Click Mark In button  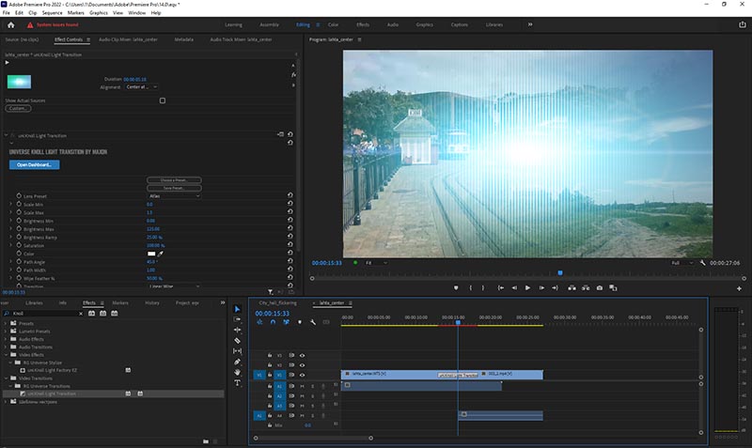(471, 288)
